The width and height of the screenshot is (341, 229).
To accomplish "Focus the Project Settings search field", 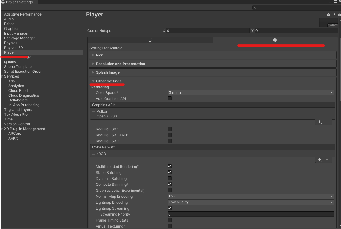I will coord(297,7).
